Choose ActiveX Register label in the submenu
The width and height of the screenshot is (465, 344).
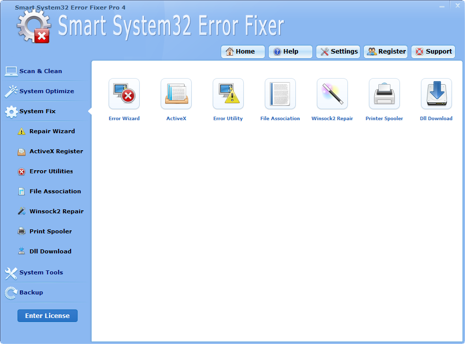[x=57, y=151]
